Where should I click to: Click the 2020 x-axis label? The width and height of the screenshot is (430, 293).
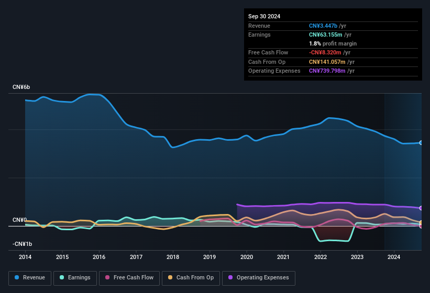click(x=247, y=257)
